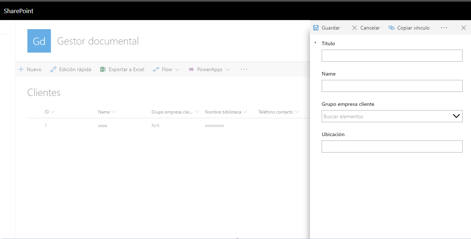Viewport: 471px width, 239px height.
Task: Click into the Título text field
Action: [x=392, y=56]
